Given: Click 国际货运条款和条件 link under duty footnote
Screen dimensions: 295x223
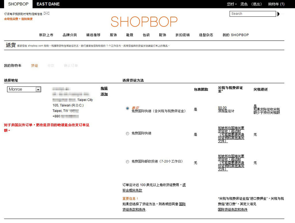Looking at the screenshot, I should tap(233, 209).
